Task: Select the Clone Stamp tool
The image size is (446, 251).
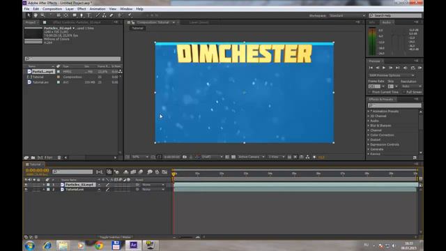Action: pos(105,15)
